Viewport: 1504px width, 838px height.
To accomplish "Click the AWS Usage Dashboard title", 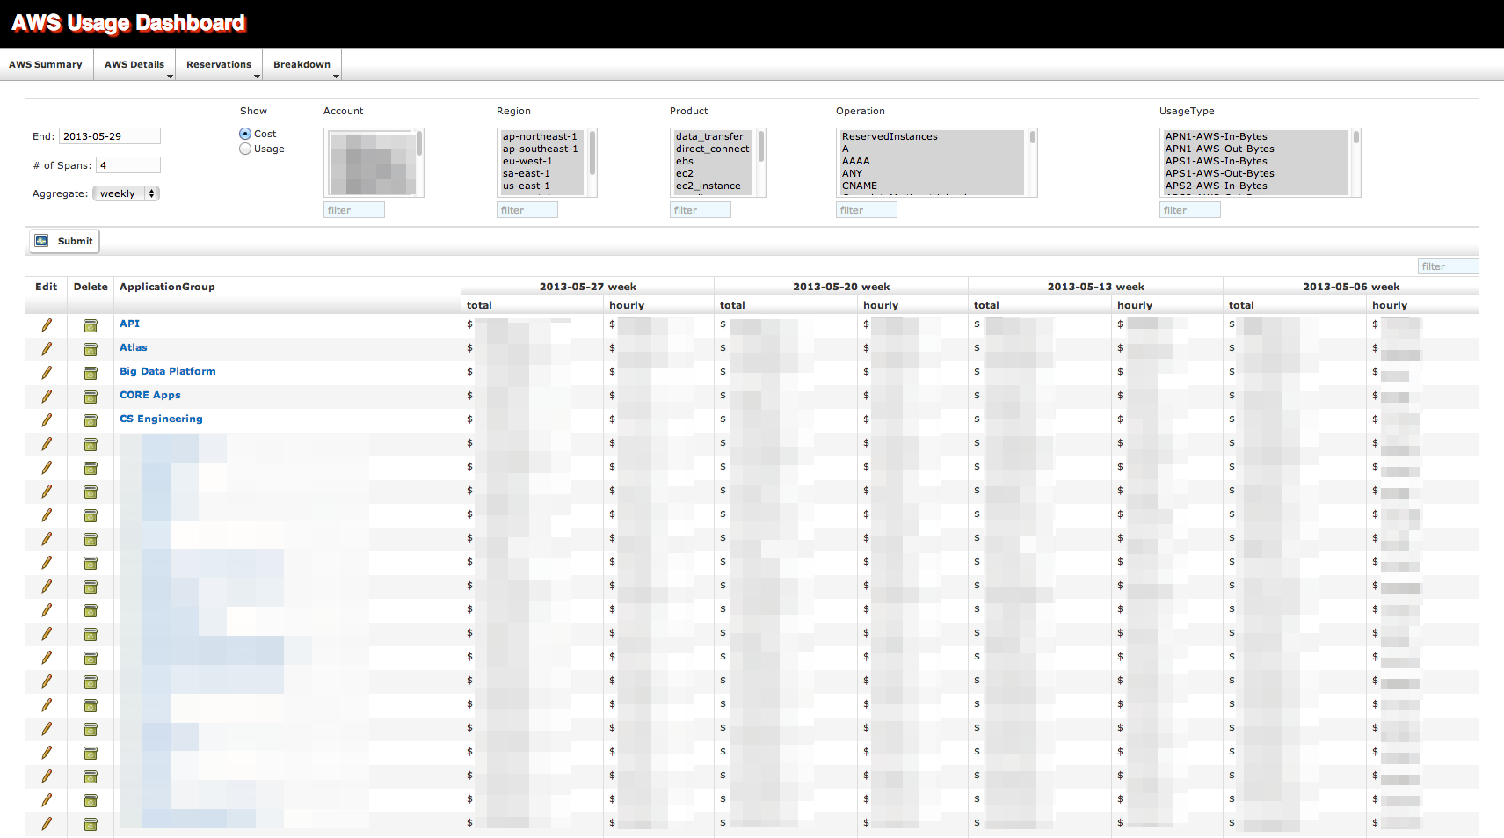I will pyautogui.click(x=128, y=23).
